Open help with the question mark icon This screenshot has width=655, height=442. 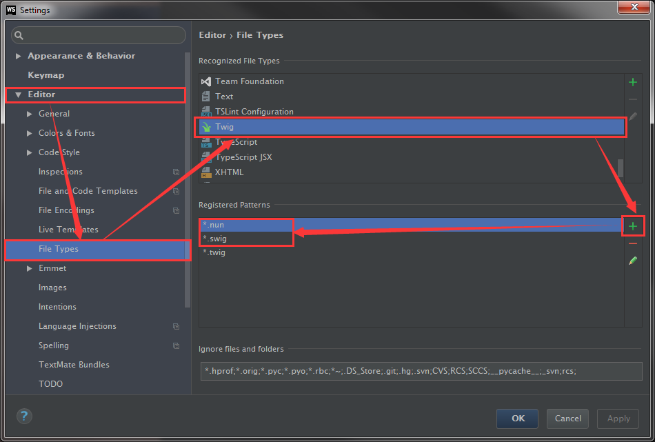pyautogui.click(x=24, y=416)
